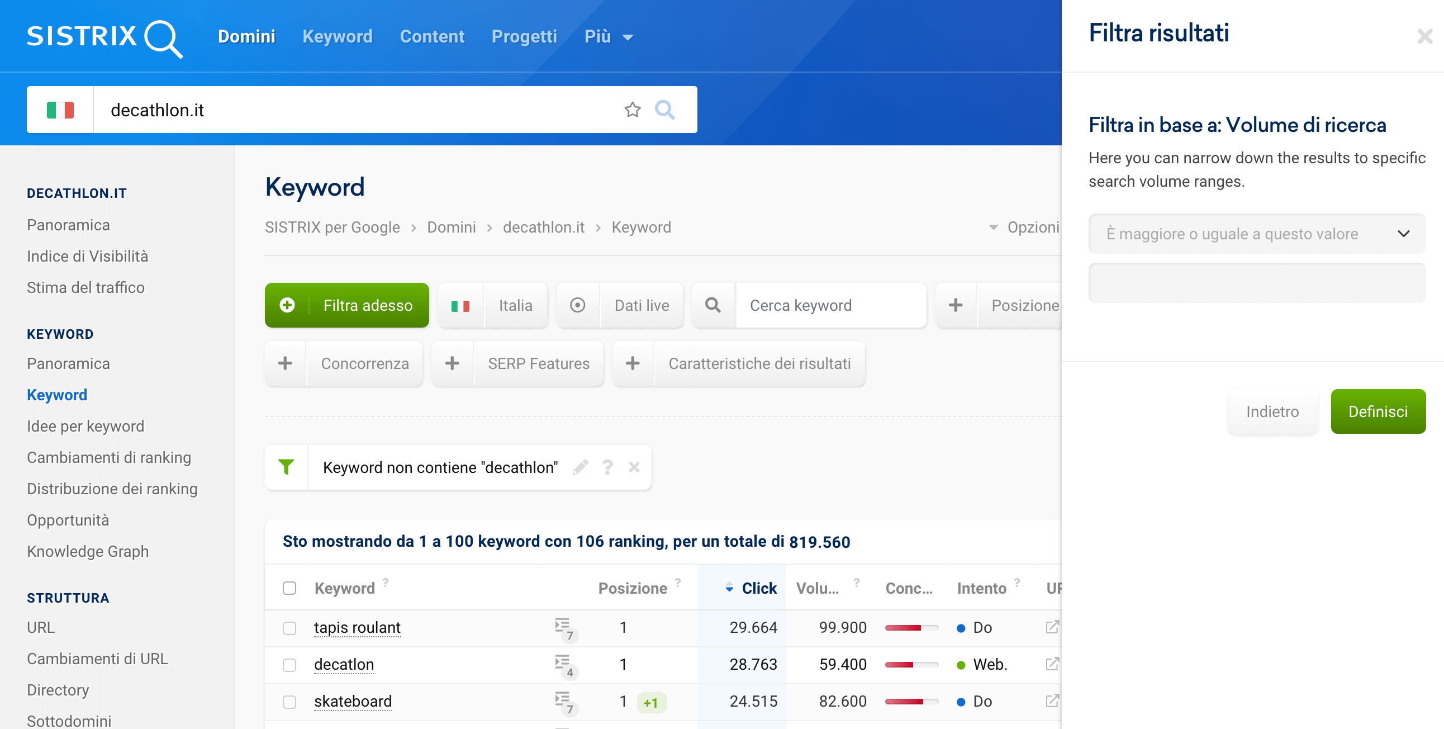1444x729 pixels.
Task: Click the Filtra adesso plus icon
Action: [287, 305]
